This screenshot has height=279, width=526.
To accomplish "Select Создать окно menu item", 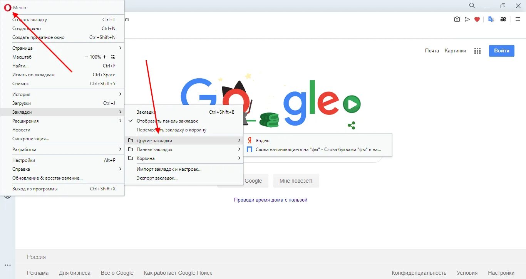I will (x=62, y=29).
